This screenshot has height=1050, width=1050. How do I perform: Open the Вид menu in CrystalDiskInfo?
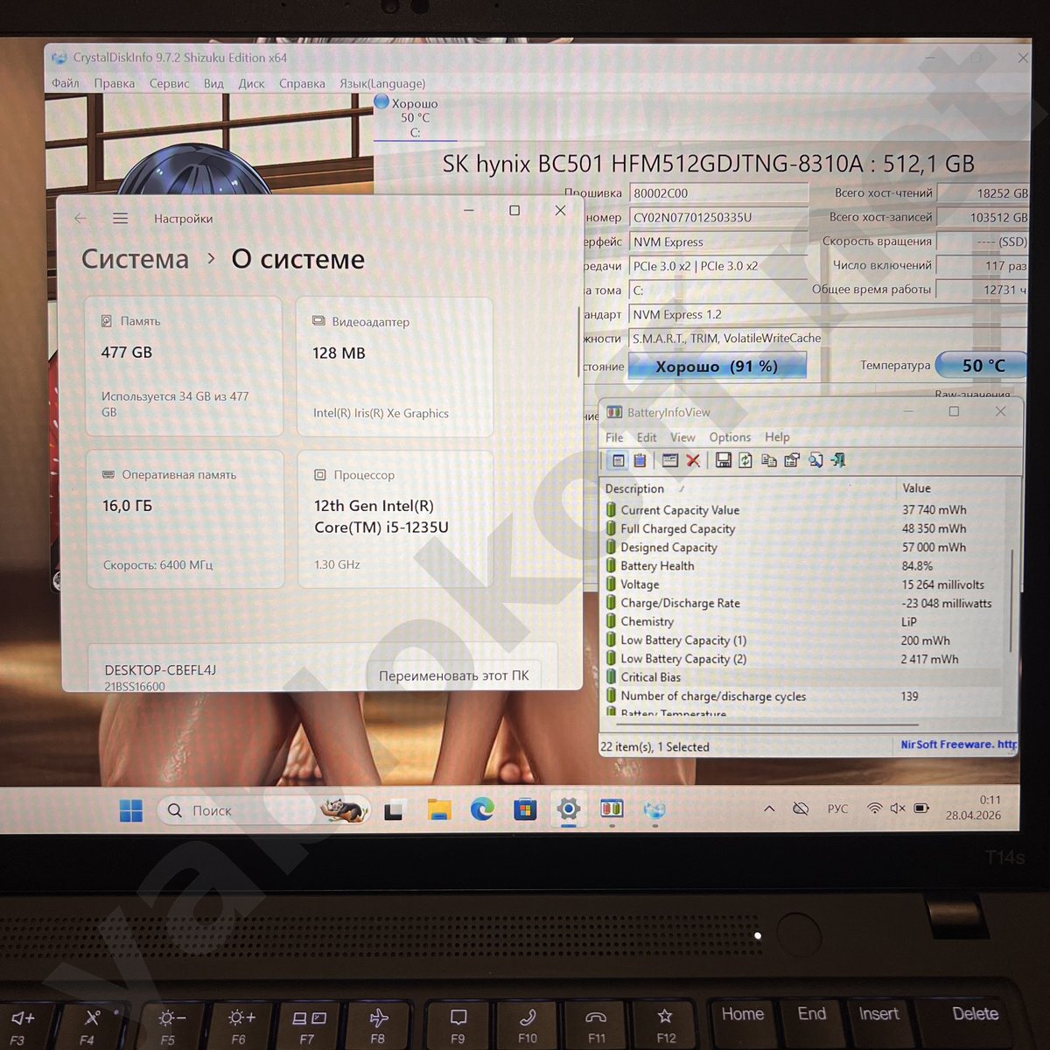pos(213,83)
